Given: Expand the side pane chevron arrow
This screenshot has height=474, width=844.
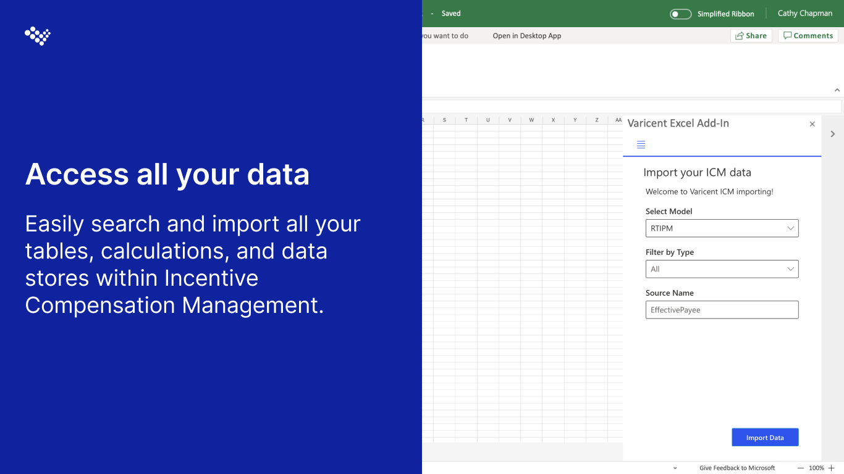Looking at the screenshot, I should (x=833, y=134).
